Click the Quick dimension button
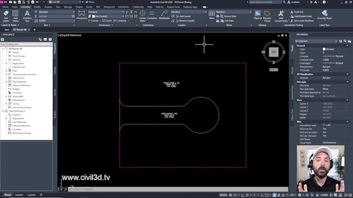The image size is (353, 198). [107, 21]
